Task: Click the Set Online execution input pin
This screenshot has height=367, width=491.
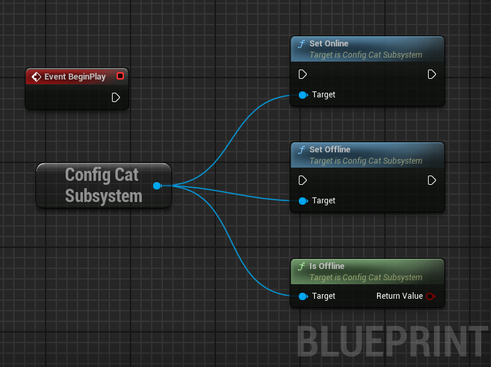Action: click(x=303, y=75)
